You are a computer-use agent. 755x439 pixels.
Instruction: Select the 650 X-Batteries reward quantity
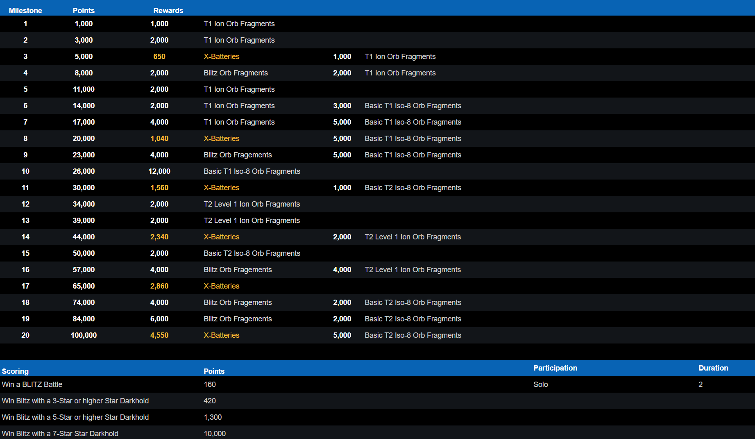tap(159, 57)
